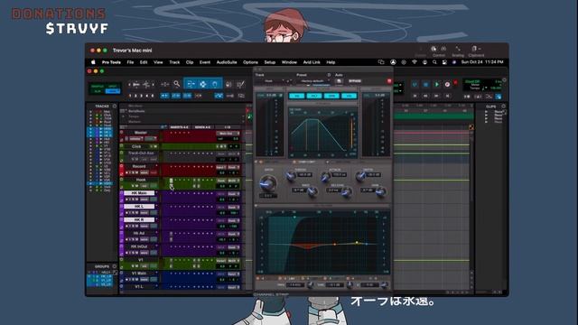The height and width of the screenshot is (325, 578).
Task: Click the orange EQ band node on graph
Action: tap(335, 244)
